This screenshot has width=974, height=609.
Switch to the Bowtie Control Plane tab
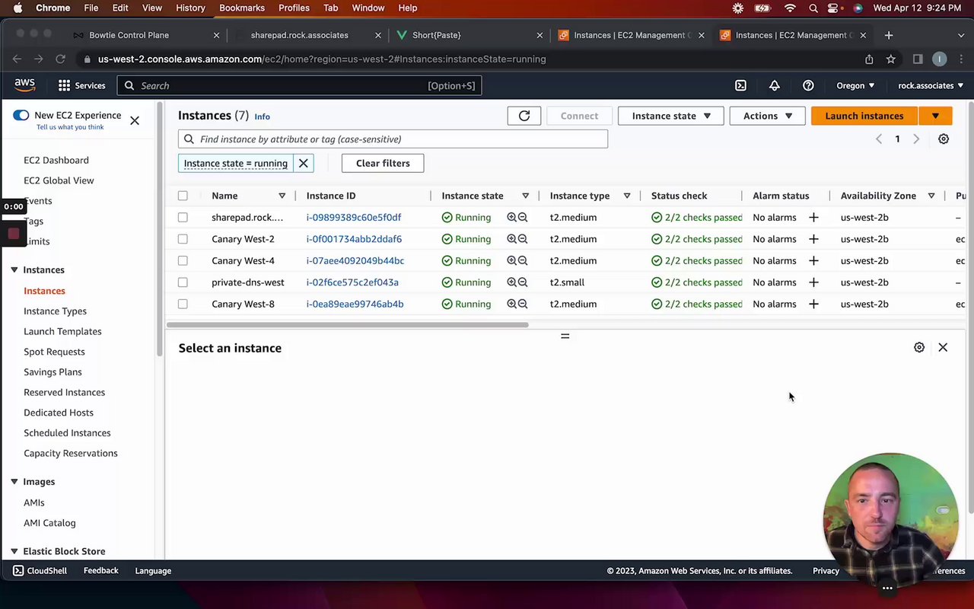(129, 35)
